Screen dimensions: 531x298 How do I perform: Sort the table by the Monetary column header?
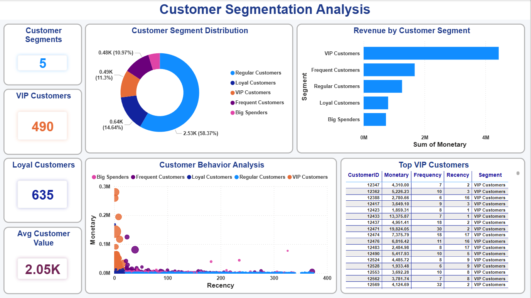click(x=396, y=175)
